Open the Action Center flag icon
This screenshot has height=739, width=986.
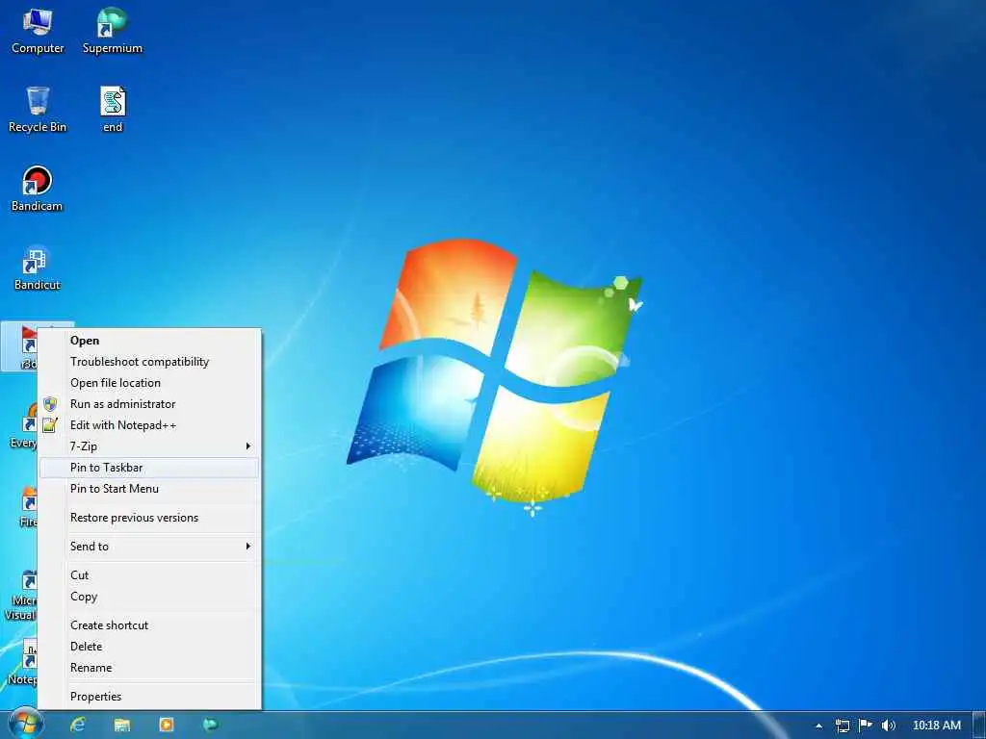coord(866,726)
